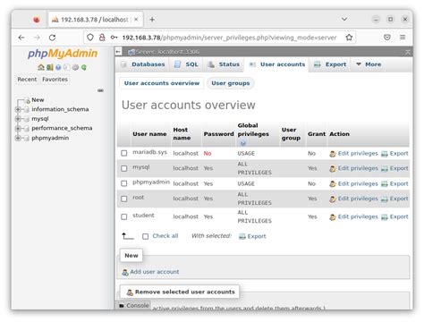Screen dimensions: 424x322
Task: Select the student user checkbox
Action: pyautogui.click(x=124, y=216)
